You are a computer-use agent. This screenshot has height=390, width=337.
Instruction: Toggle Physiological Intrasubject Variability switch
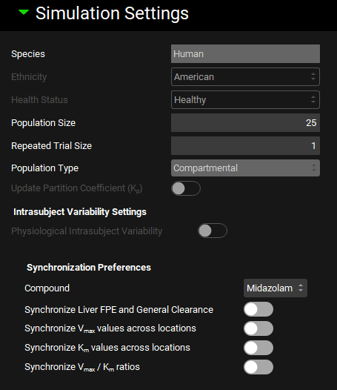coord(213,231)
